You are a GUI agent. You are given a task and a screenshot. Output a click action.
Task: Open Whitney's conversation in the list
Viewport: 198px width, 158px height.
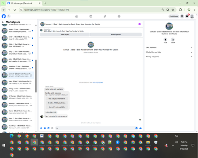pyautogui.click(x=17, y=105)
